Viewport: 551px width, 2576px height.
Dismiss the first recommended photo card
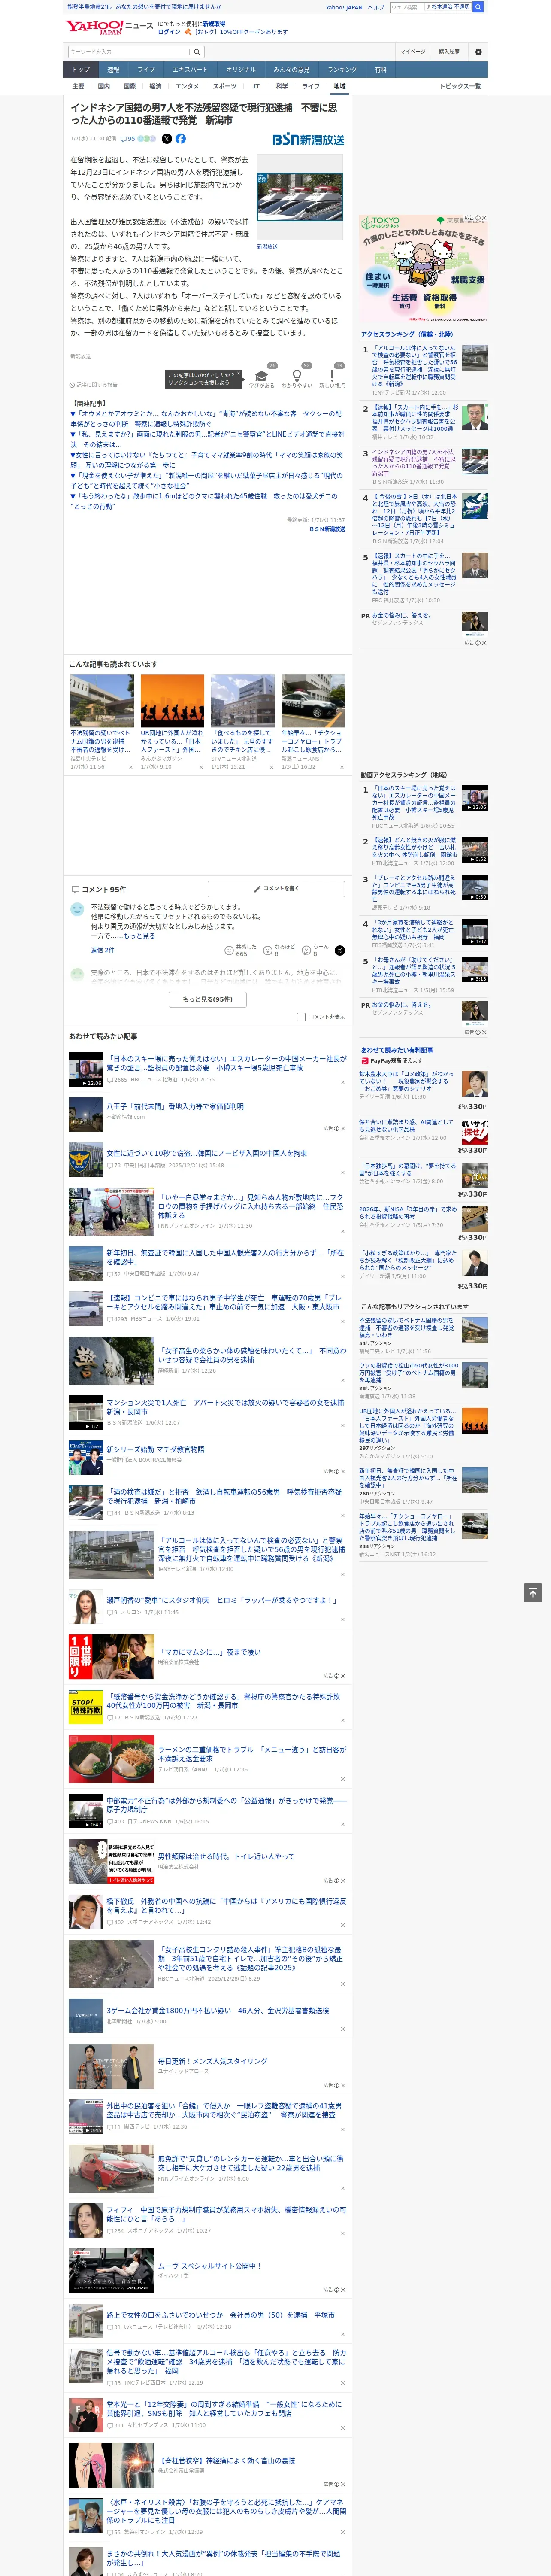[x=130, y=767]
